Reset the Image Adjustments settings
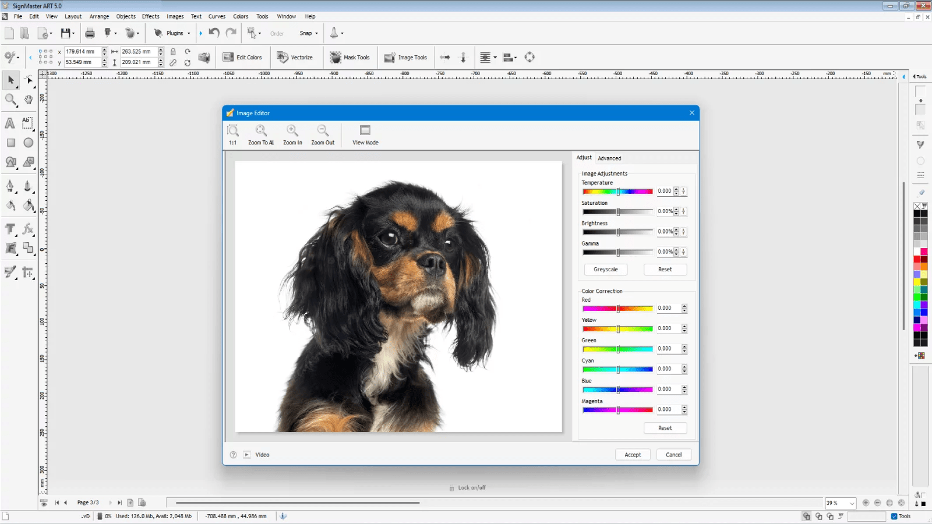 (x=665, y=270)
